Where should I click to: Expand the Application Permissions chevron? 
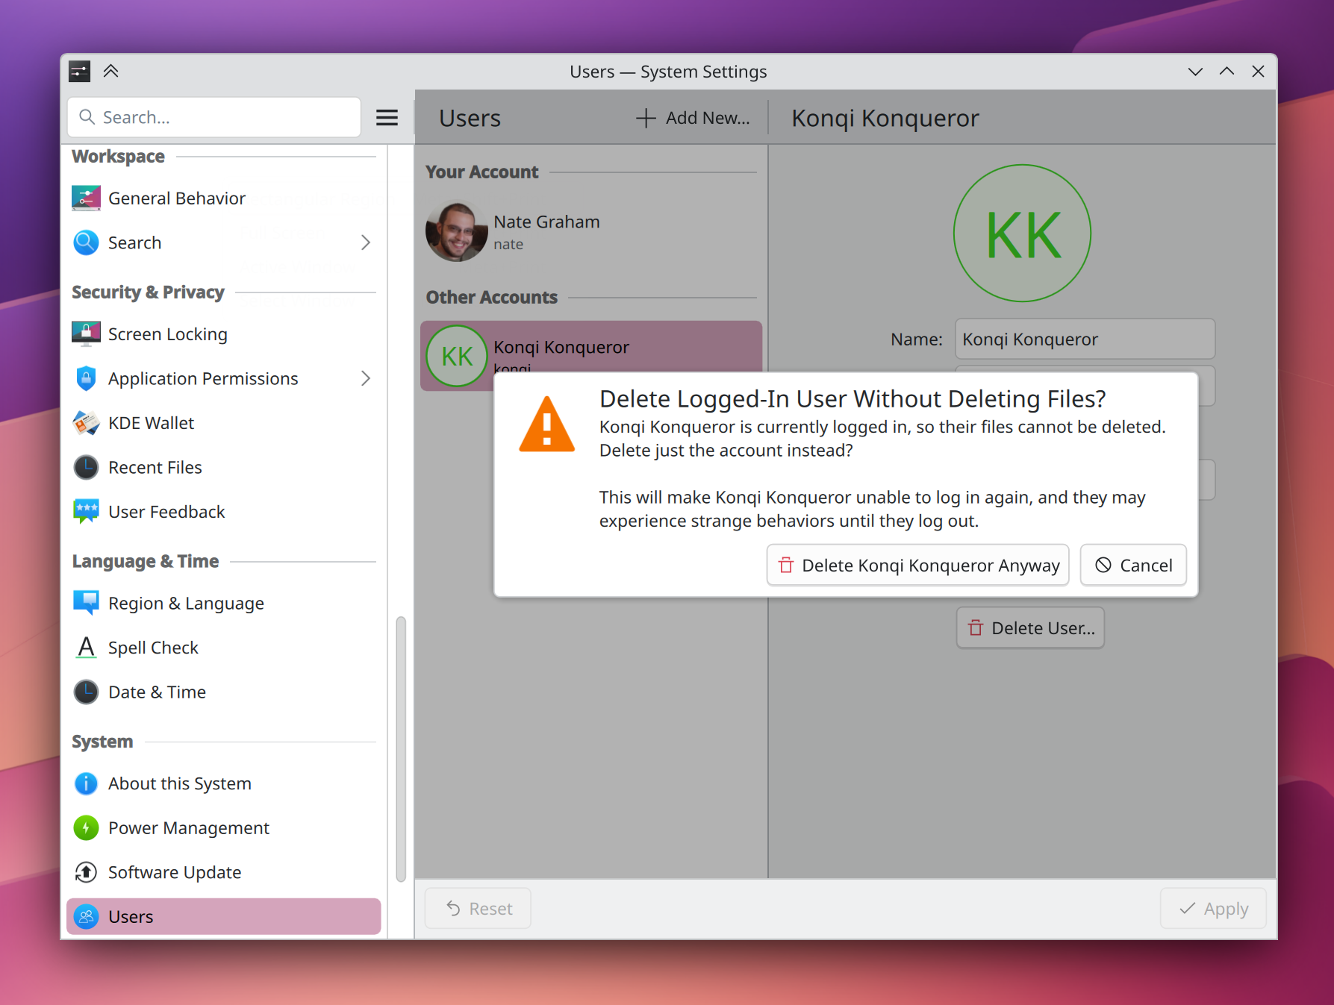pyautogui.click(x=366, y=378)
